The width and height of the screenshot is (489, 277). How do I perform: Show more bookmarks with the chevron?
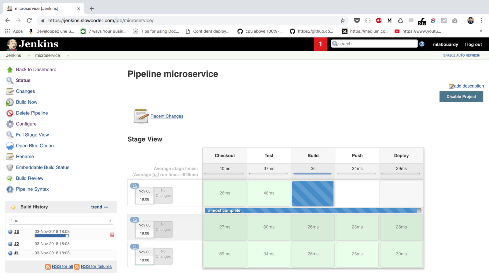(481, 31)
